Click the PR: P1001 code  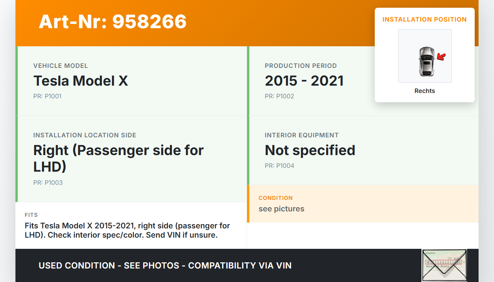pyautogui.click(x=47, y=96)
